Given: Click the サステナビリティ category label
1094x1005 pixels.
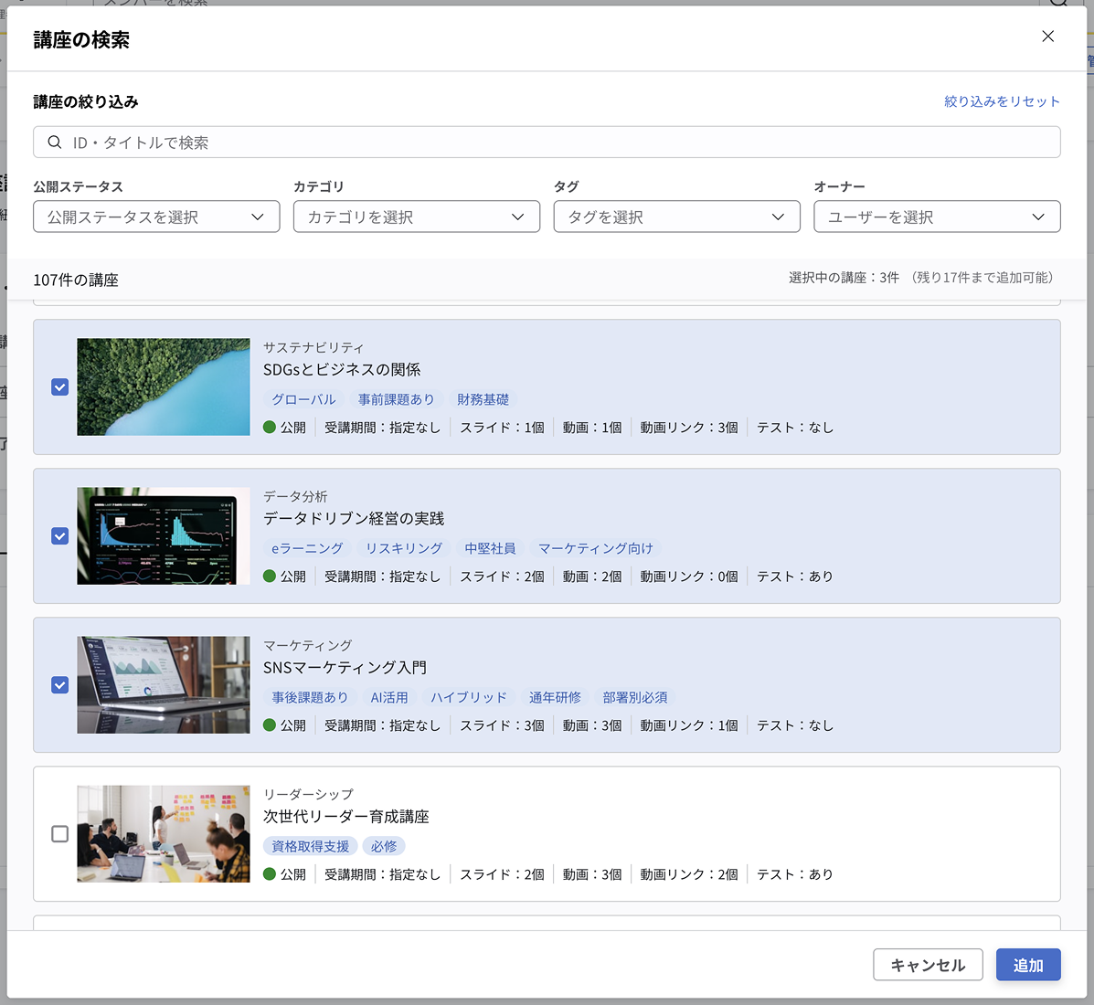Looking at the screenshot, I should pos(313,347).
